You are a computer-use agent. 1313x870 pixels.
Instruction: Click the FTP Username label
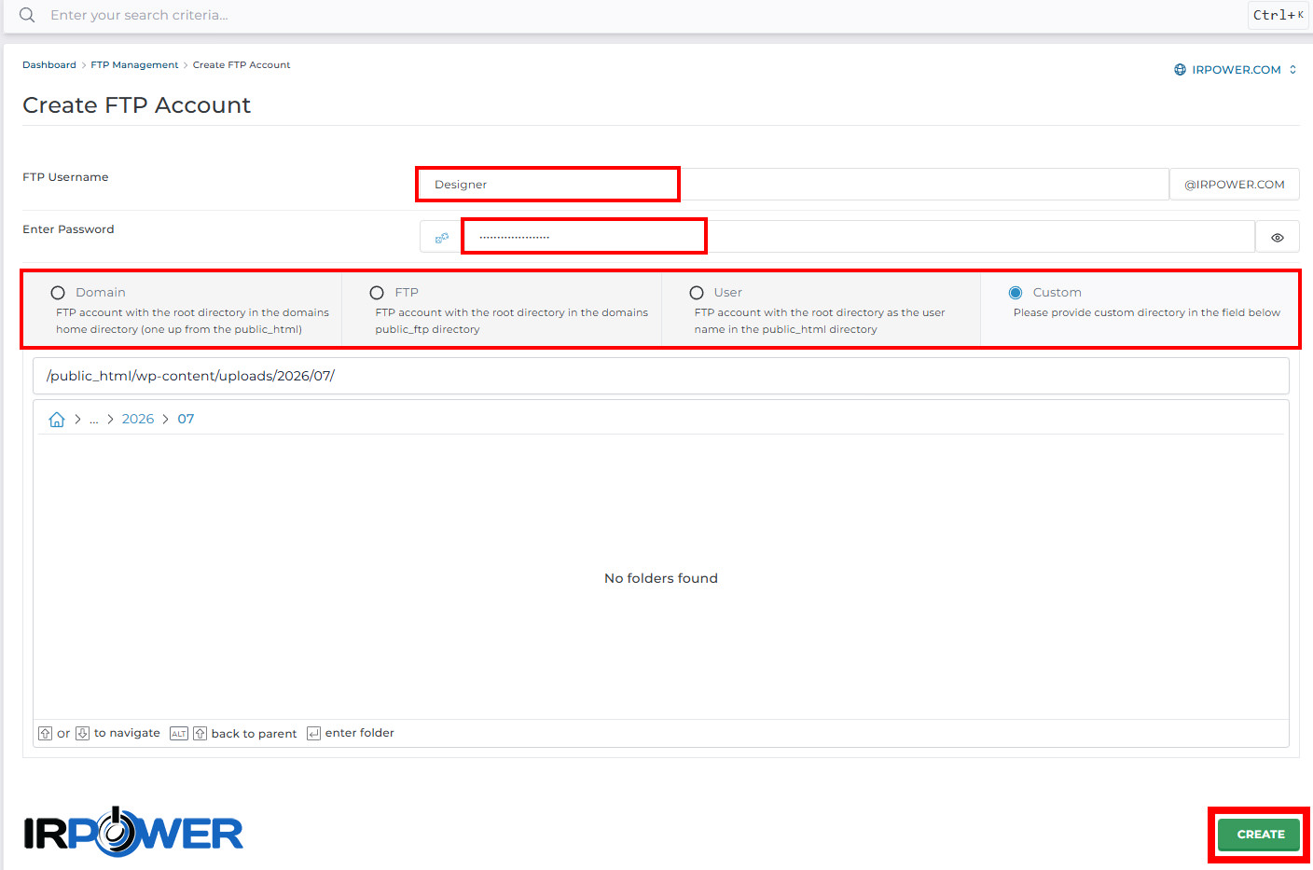click(x=65, y=177)
